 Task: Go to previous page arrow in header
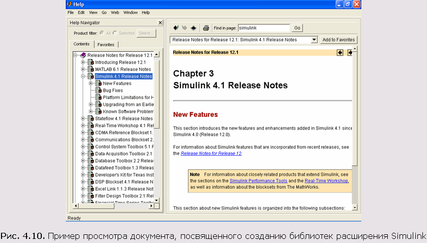[x=340, y=53]
